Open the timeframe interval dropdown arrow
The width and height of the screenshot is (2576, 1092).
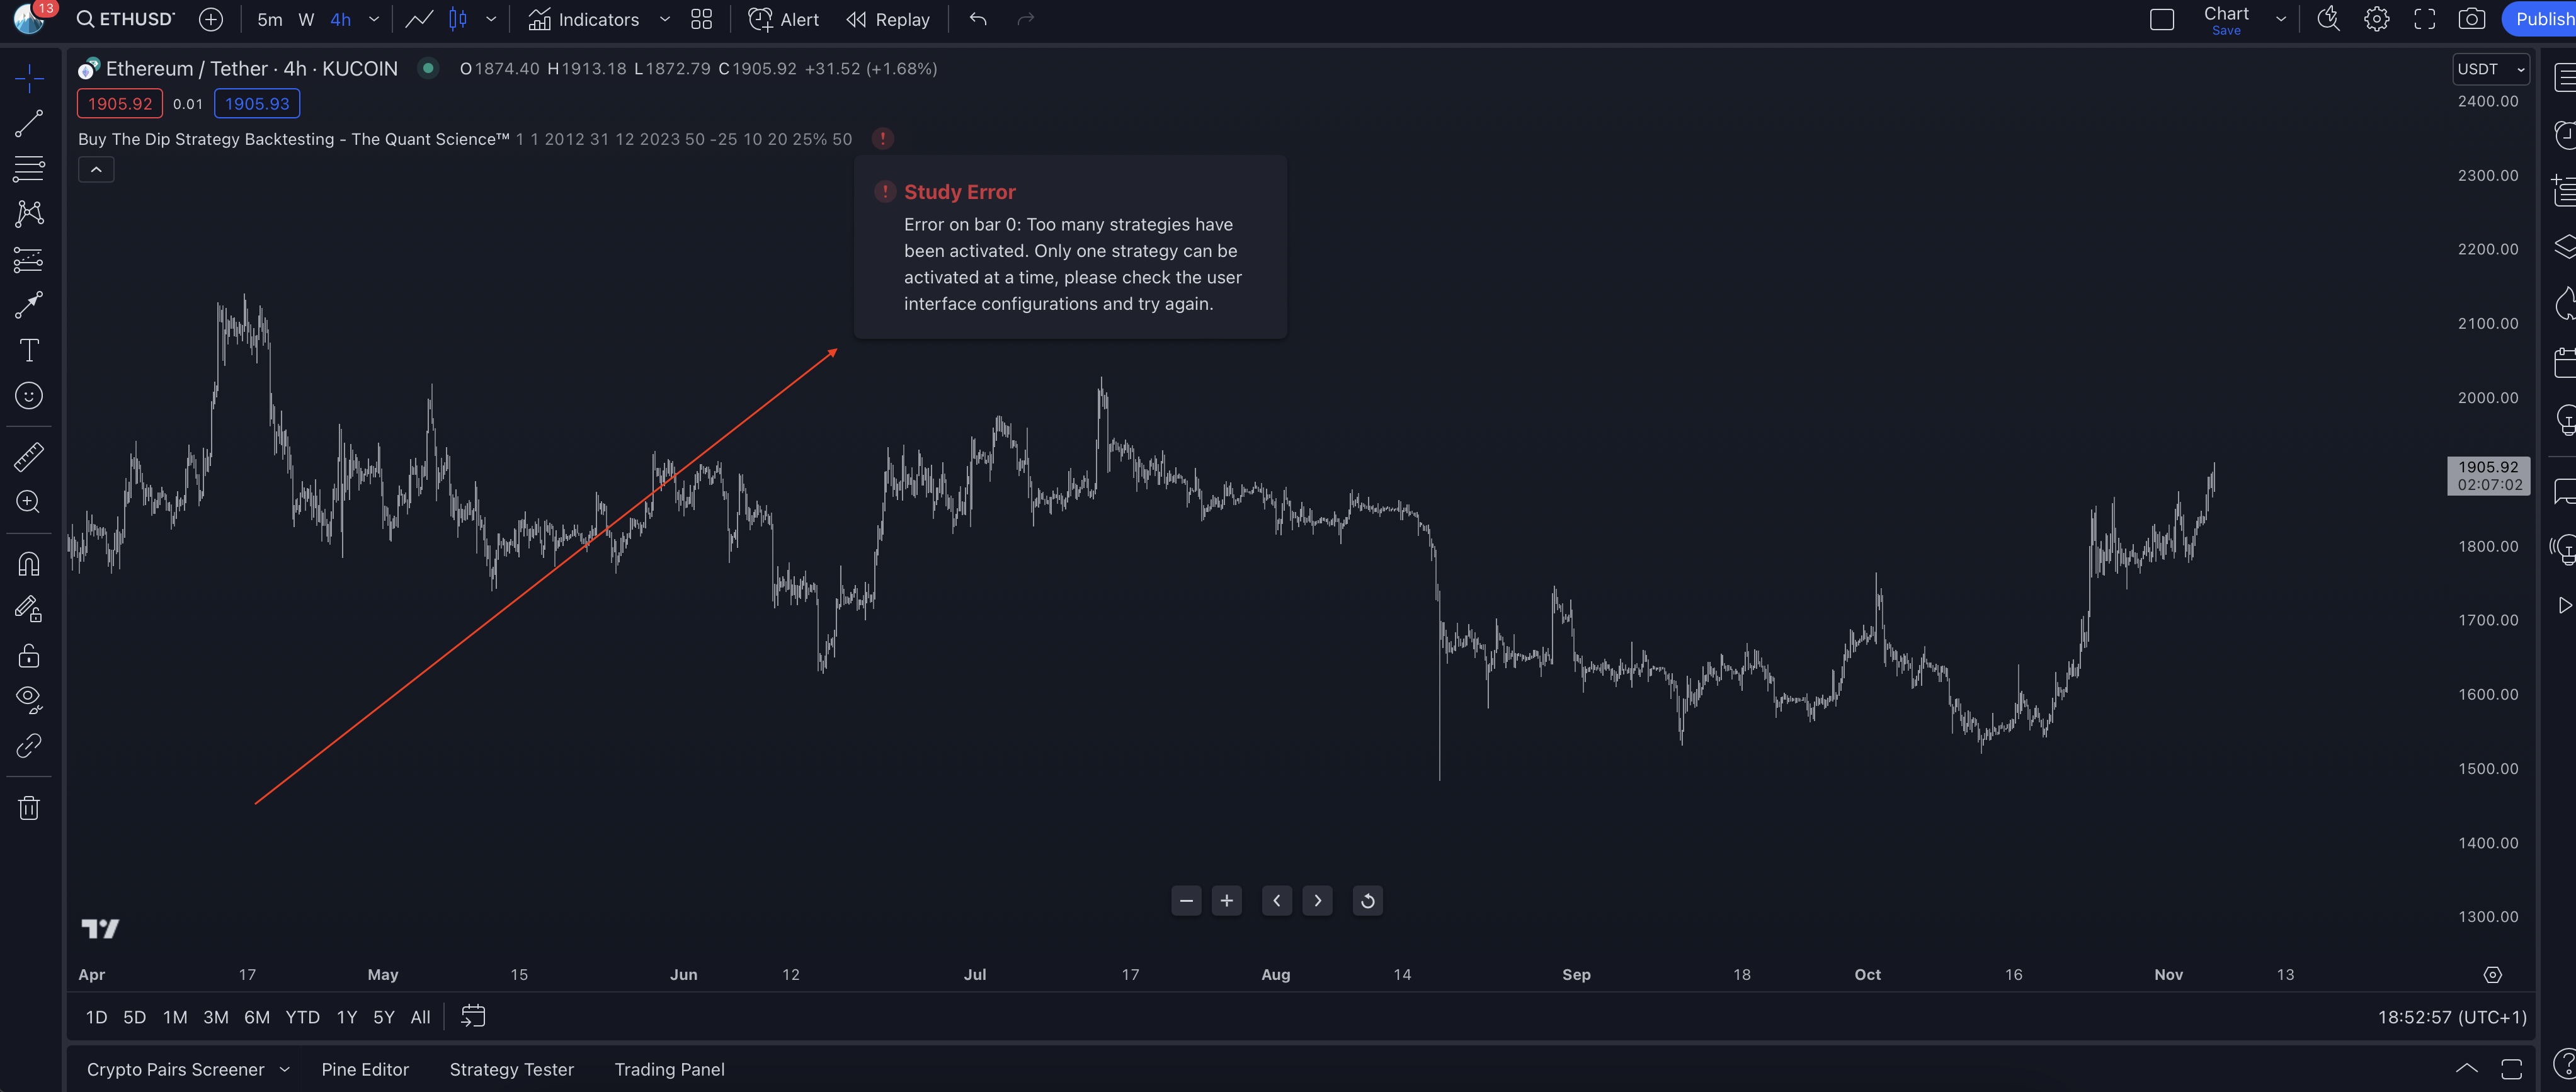coord(374,19)
